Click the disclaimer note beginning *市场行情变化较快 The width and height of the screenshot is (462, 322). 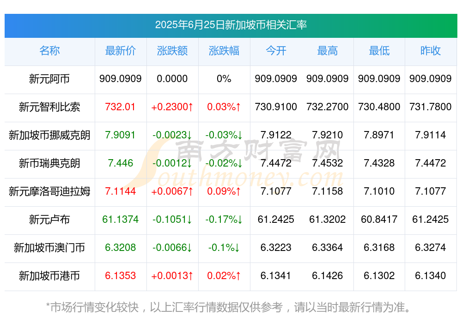tap(228, 308)
